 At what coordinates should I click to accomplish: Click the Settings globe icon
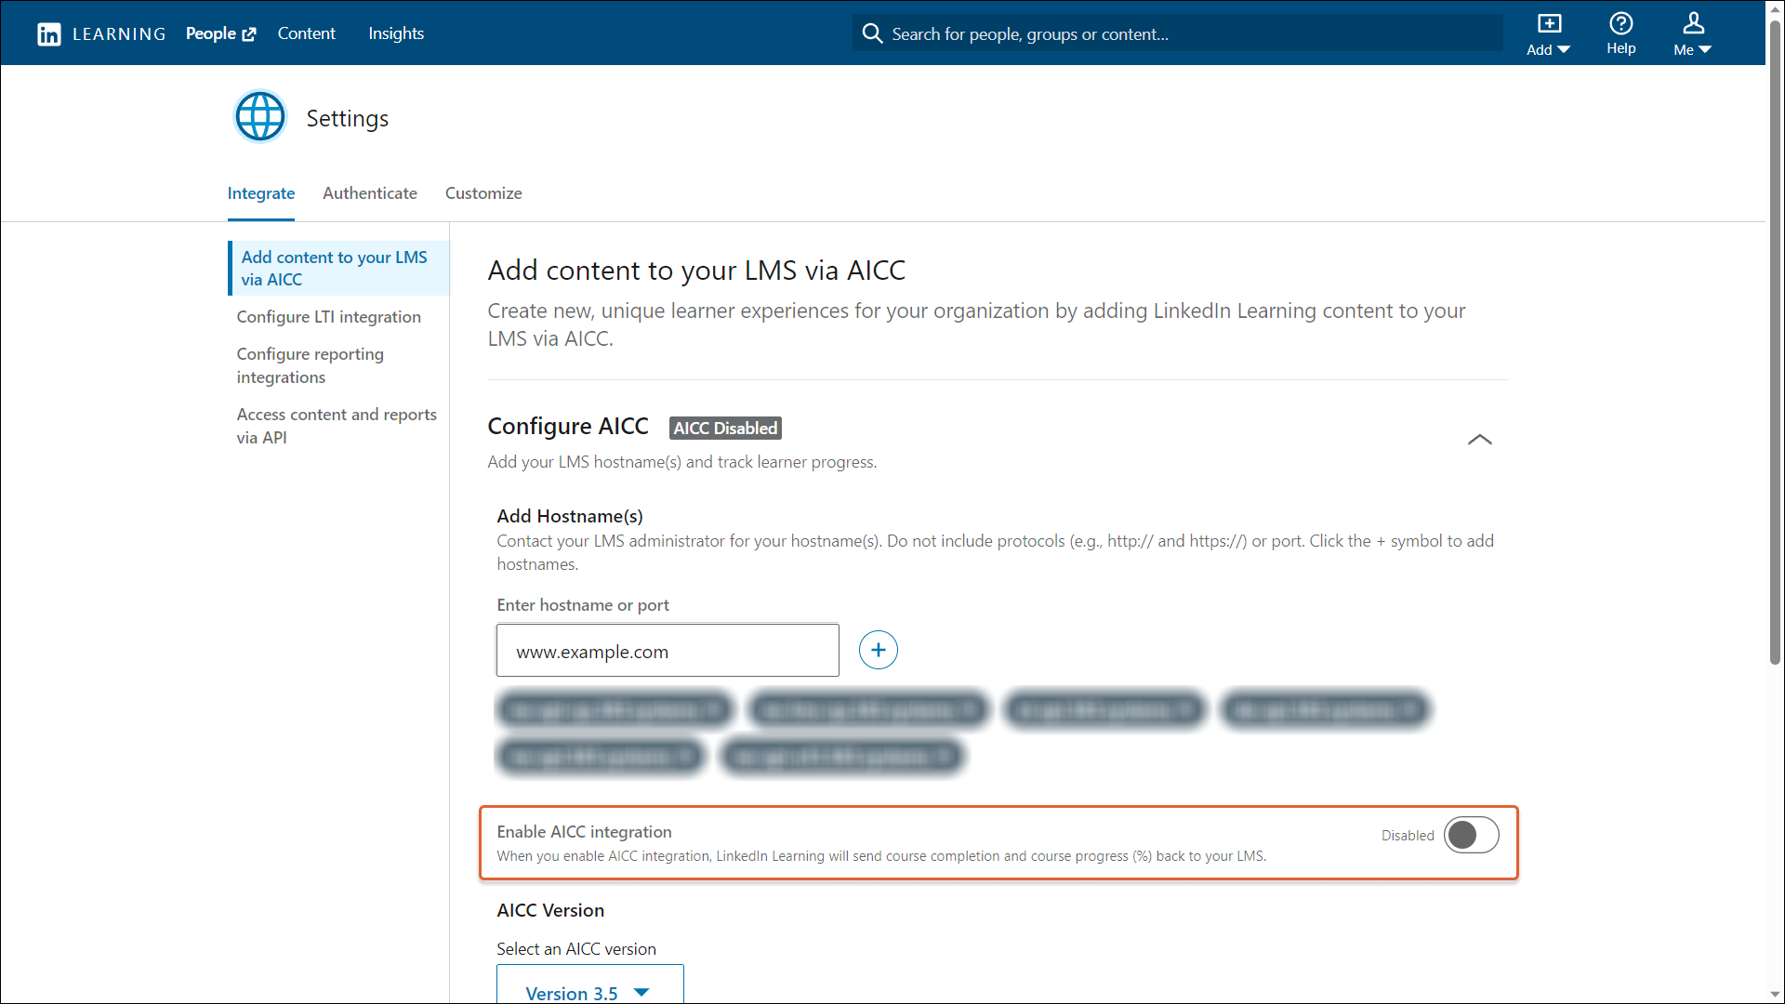[x=260, y=117]
